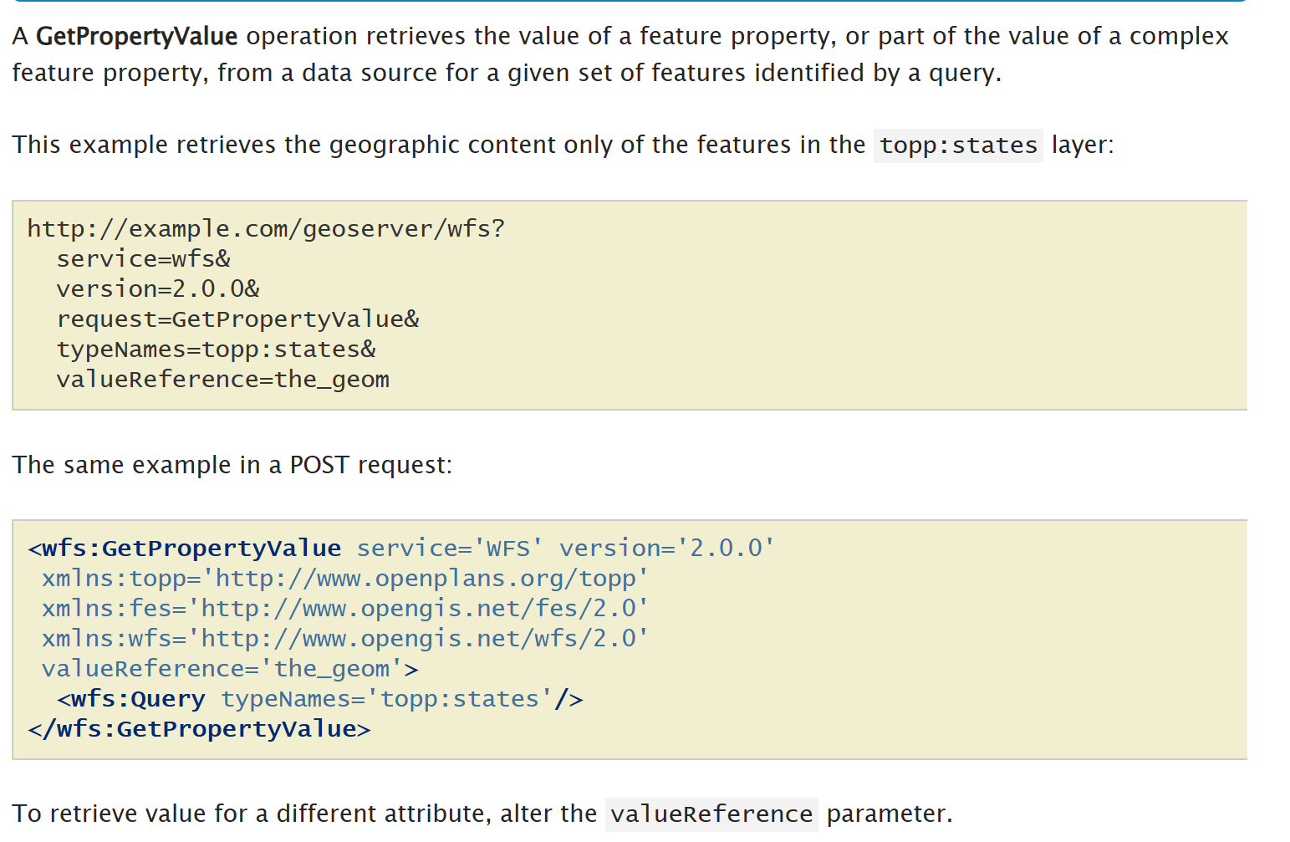Click the request=GetPropertyValue& line
Viewport: 1290px width, 842px height.
237,319
